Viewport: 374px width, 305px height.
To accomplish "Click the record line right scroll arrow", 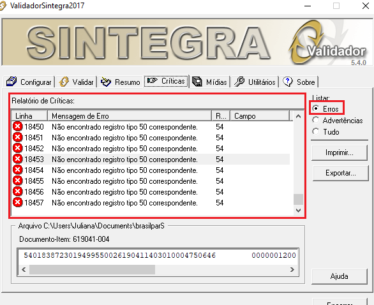I will (x=292, y=270).
